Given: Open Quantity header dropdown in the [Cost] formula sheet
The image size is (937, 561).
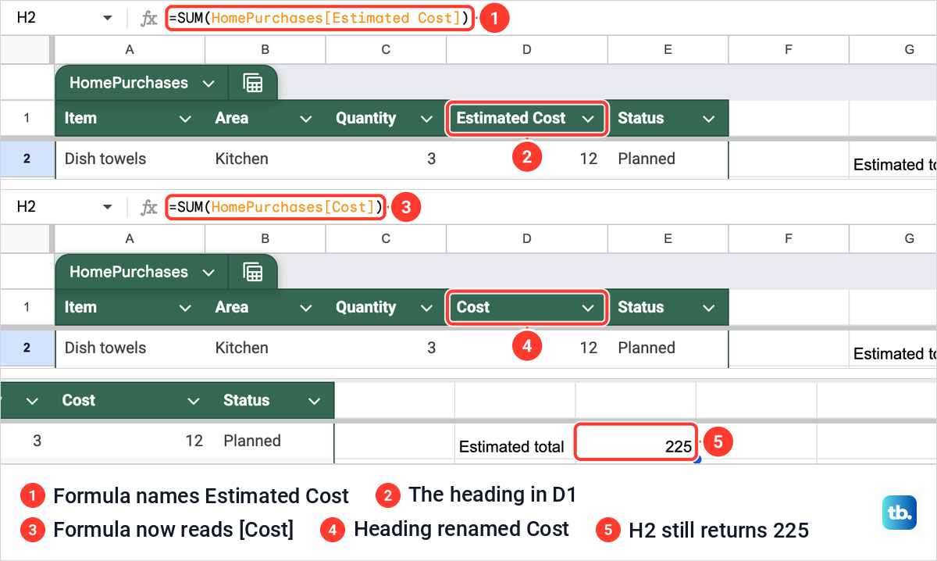Looking at the screenshot, I should 426,308.
